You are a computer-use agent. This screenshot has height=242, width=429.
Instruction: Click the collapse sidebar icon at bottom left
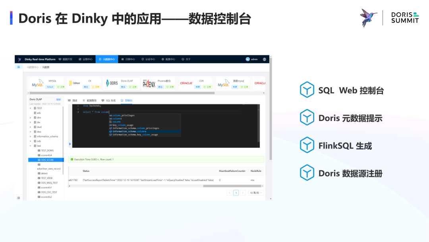(x=19, y=197)
